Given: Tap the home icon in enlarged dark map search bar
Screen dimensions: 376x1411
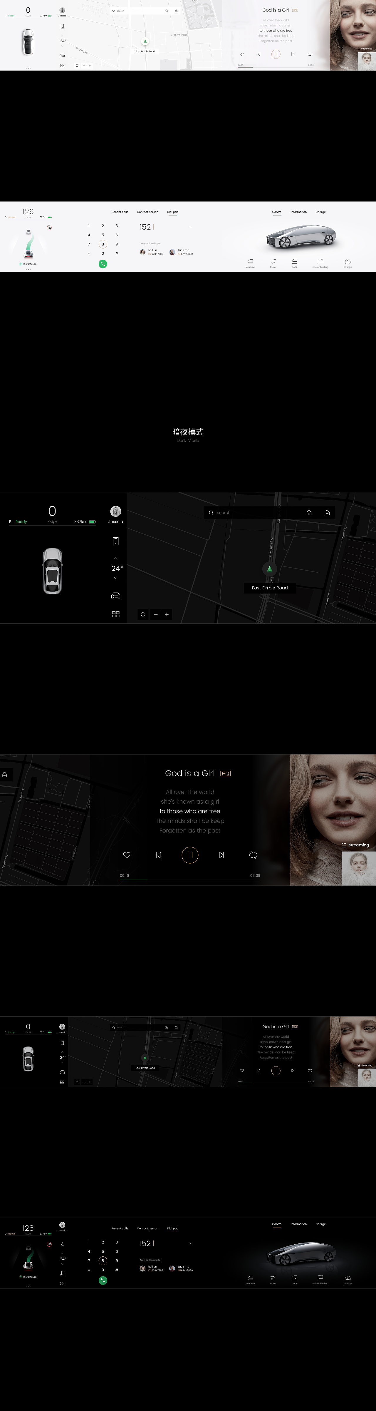Looking at the screenshot, I should (x=309, y=513).
